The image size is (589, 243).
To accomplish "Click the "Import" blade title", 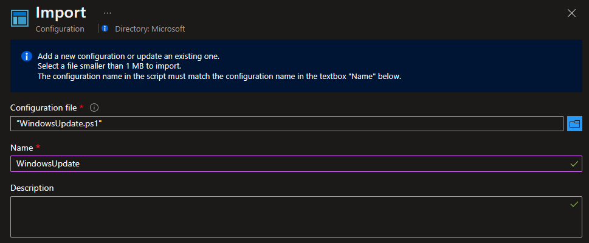I will click(61, 13).
